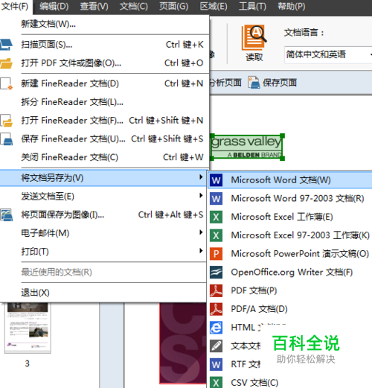Select the grass valley logo region

[x=247, y=147]
